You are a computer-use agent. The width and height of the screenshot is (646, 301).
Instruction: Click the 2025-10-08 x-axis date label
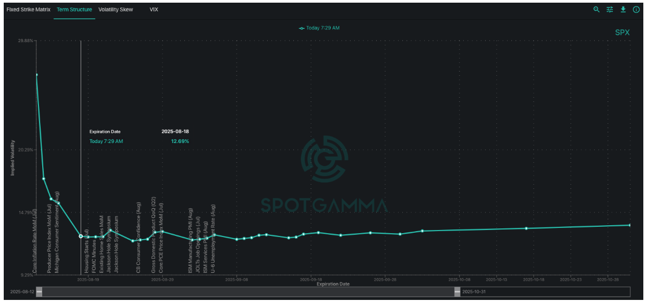(x=459, y=279)
